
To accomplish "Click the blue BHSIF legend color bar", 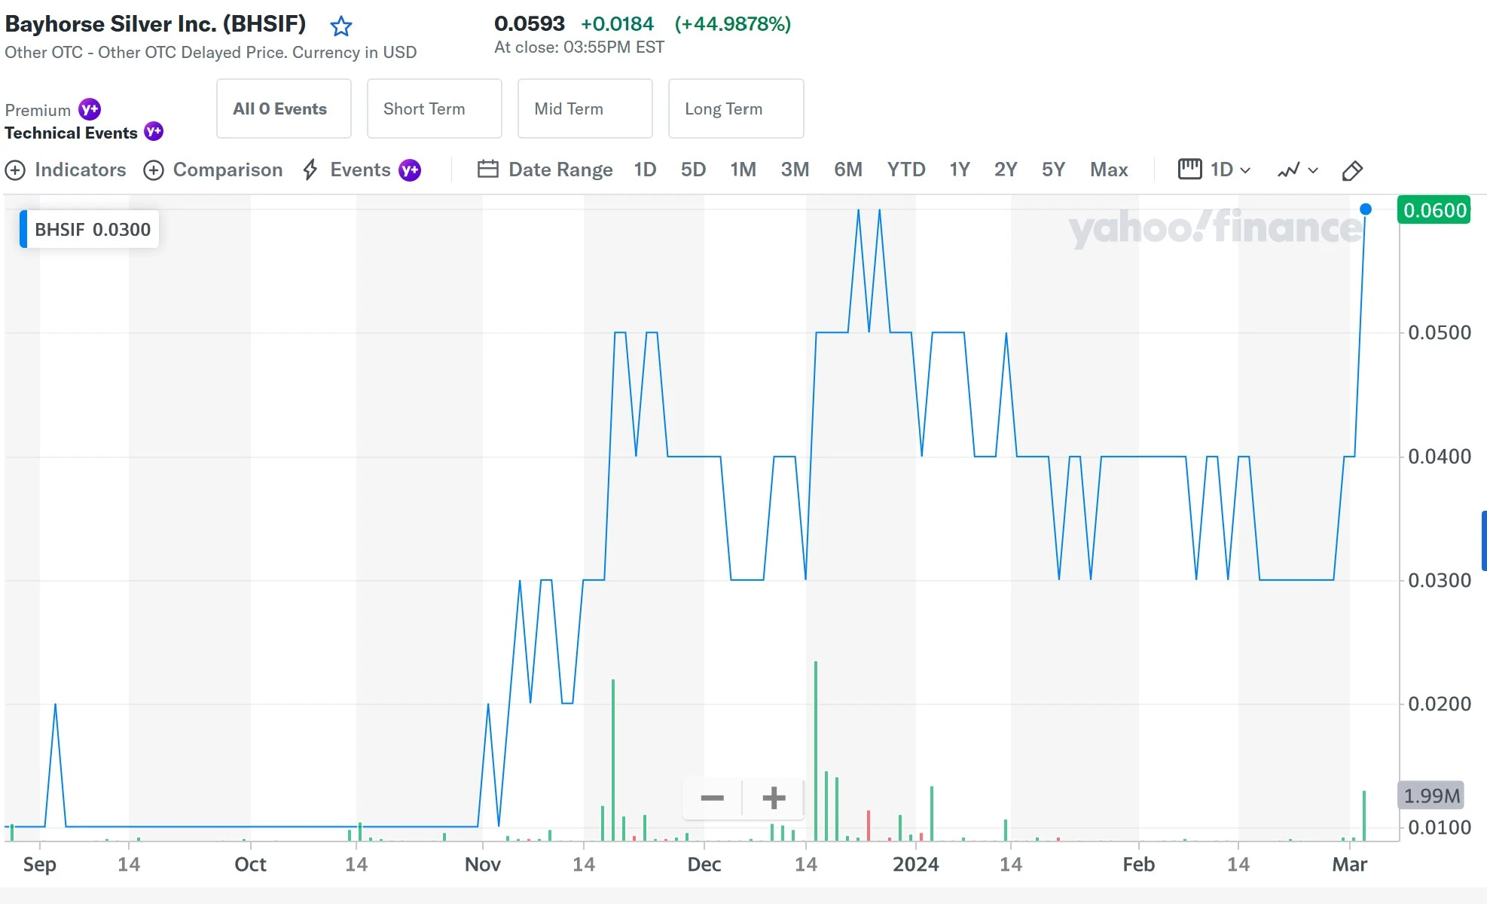I will tap(23, 229).
